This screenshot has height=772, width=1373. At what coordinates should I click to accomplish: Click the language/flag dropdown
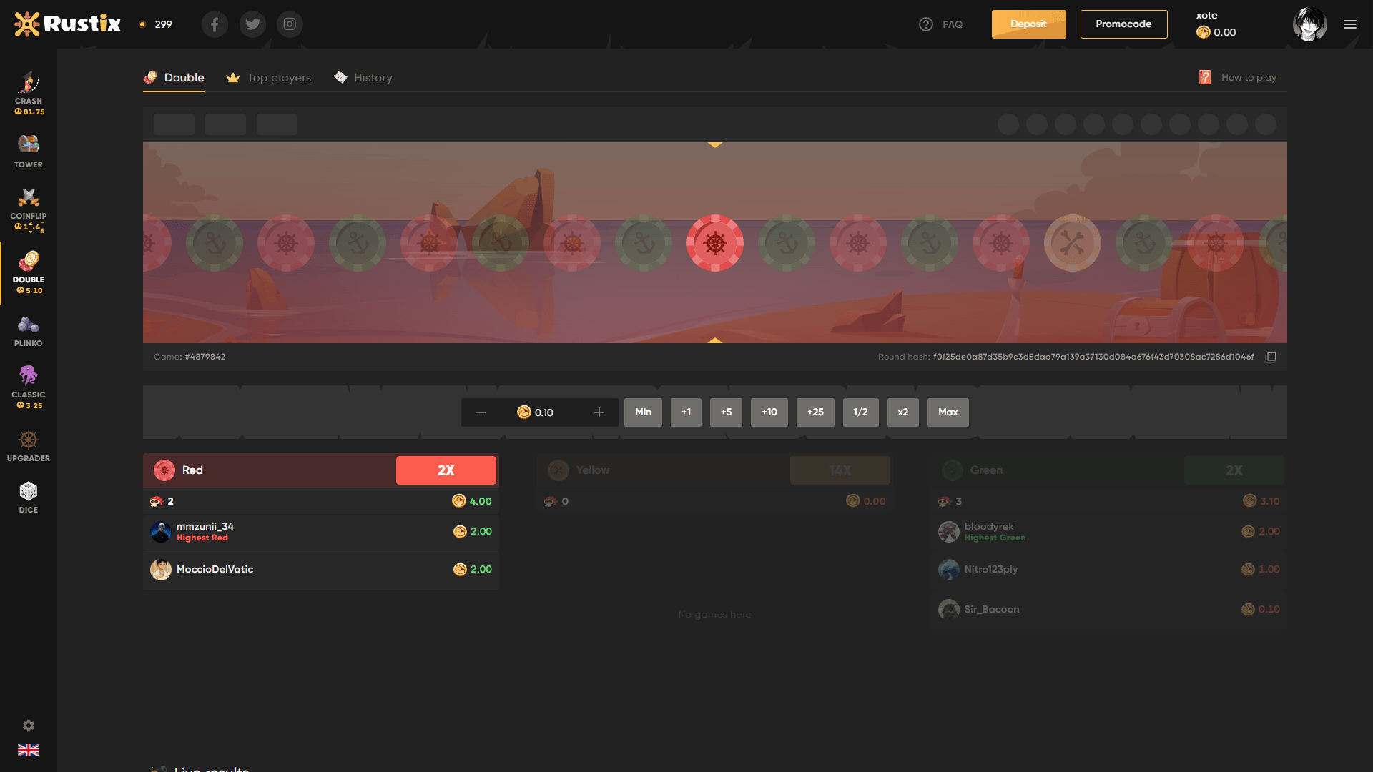coord(27,751)
